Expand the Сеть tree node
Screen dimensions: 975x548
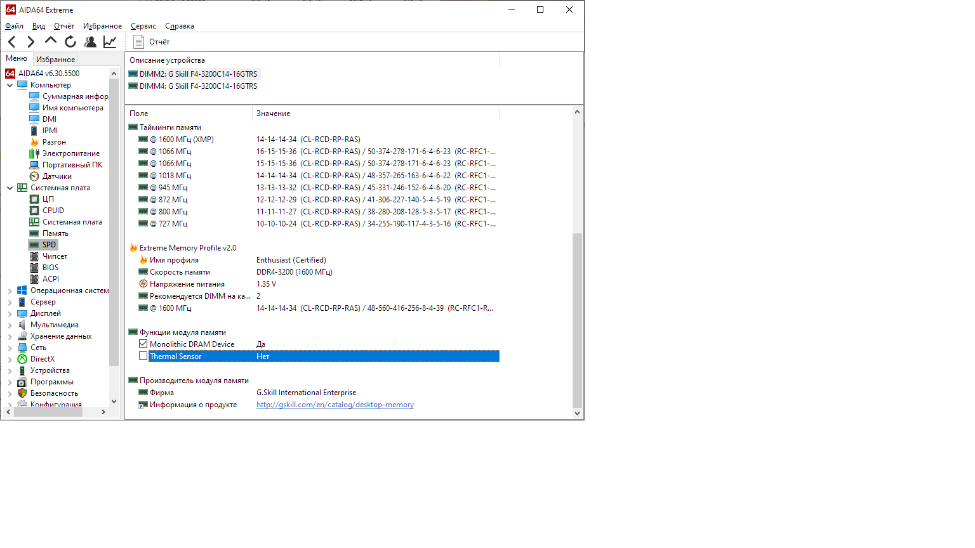click(x=10, y=348)
